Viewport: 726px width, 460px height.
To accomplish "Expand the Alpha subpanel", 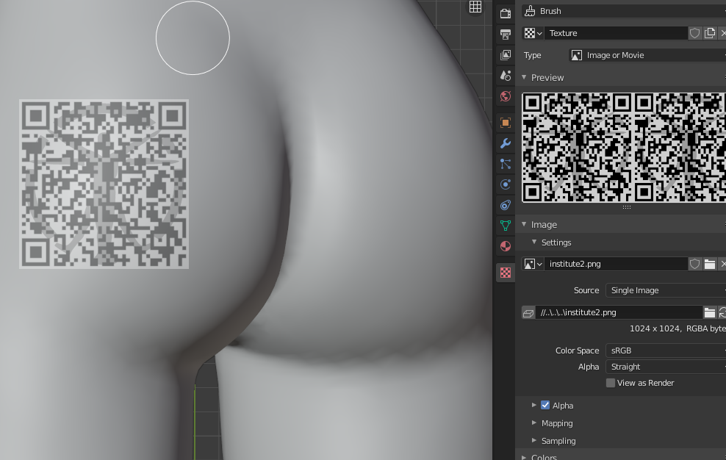I will click(x=534, y=405).
